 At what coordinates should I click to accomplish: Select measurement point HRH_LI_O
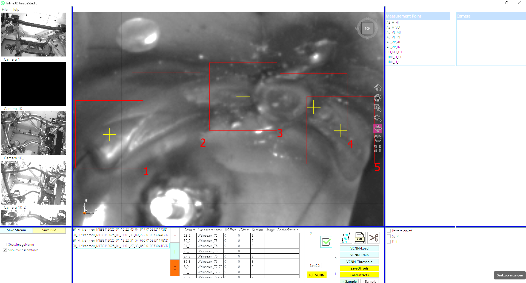click(393, 57)
